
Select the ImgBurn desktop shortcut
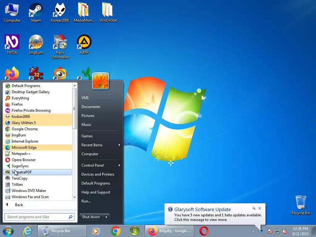click(x=36, y=44)
